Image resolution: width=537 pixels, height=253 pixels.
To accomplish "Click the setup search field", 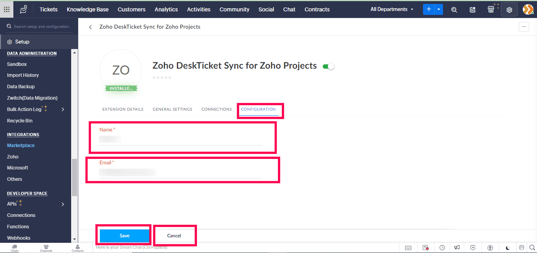I will [x=39, y=27].
